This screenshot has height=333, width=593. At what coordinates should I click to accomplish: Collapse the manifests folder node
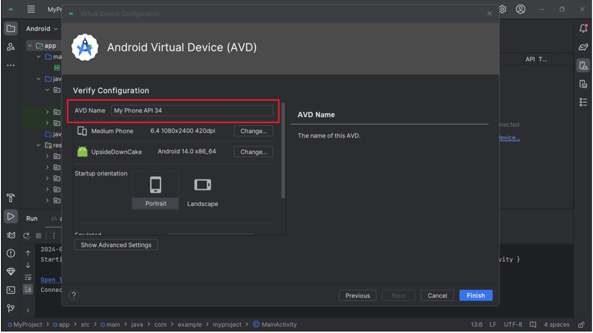click(38, 57)
